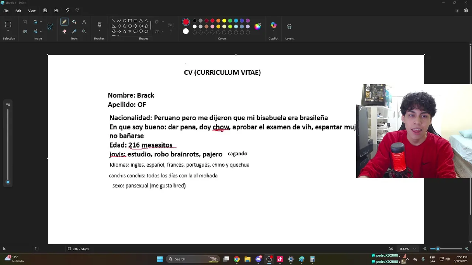Click the "Edad: 216 mesesitos" line
This screenshot has width=472, height=265.
point(141,145)
